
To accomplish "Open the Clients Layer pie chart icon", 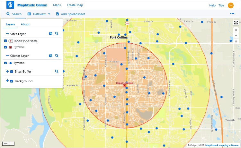I will (x=50, y=56).
